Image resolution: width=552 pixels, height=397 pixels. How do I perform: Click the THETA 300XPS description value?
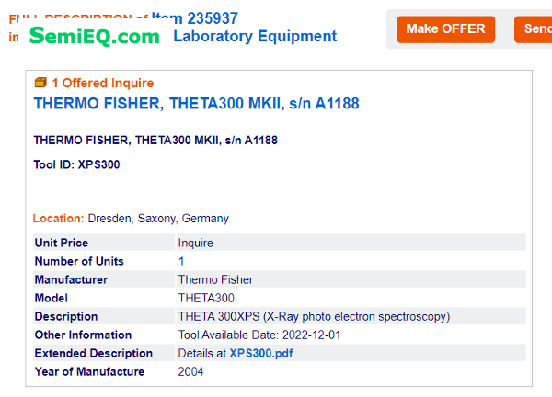click(314, 316)
